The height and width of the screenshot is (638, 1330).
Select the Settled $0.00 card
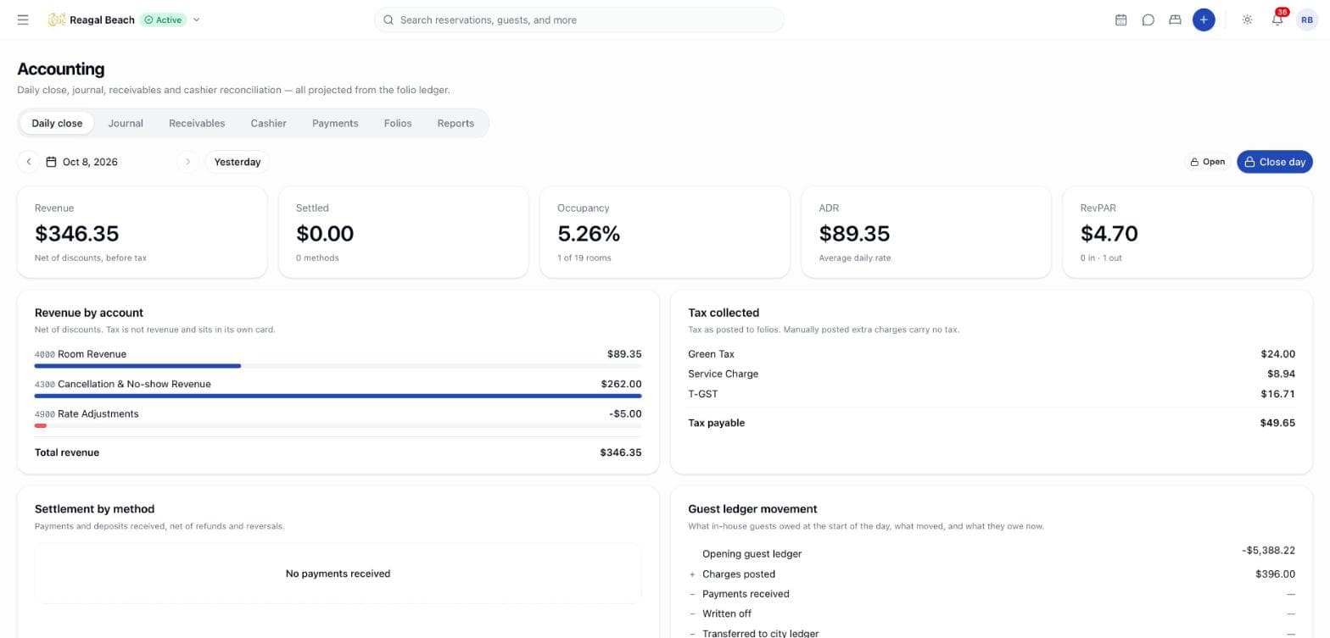(403, 232)
